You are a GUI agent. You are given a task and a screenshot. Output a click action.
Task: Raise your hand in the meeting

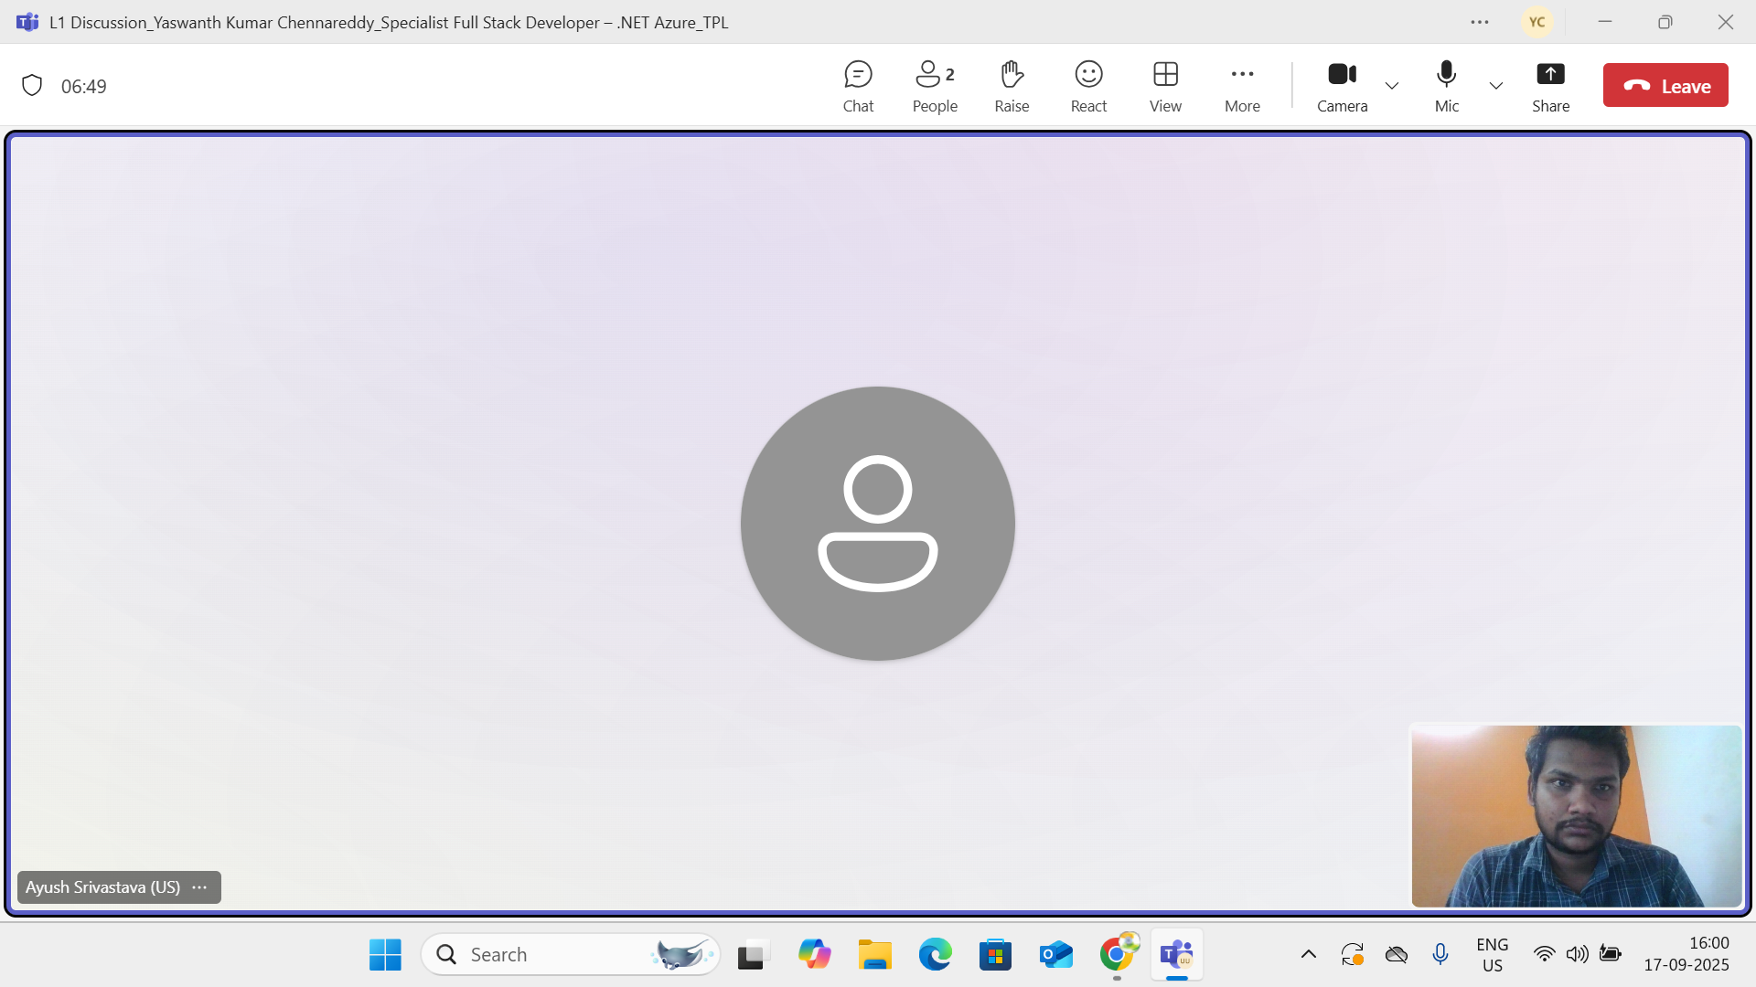pyautogui.click(x=1012, y=86)
